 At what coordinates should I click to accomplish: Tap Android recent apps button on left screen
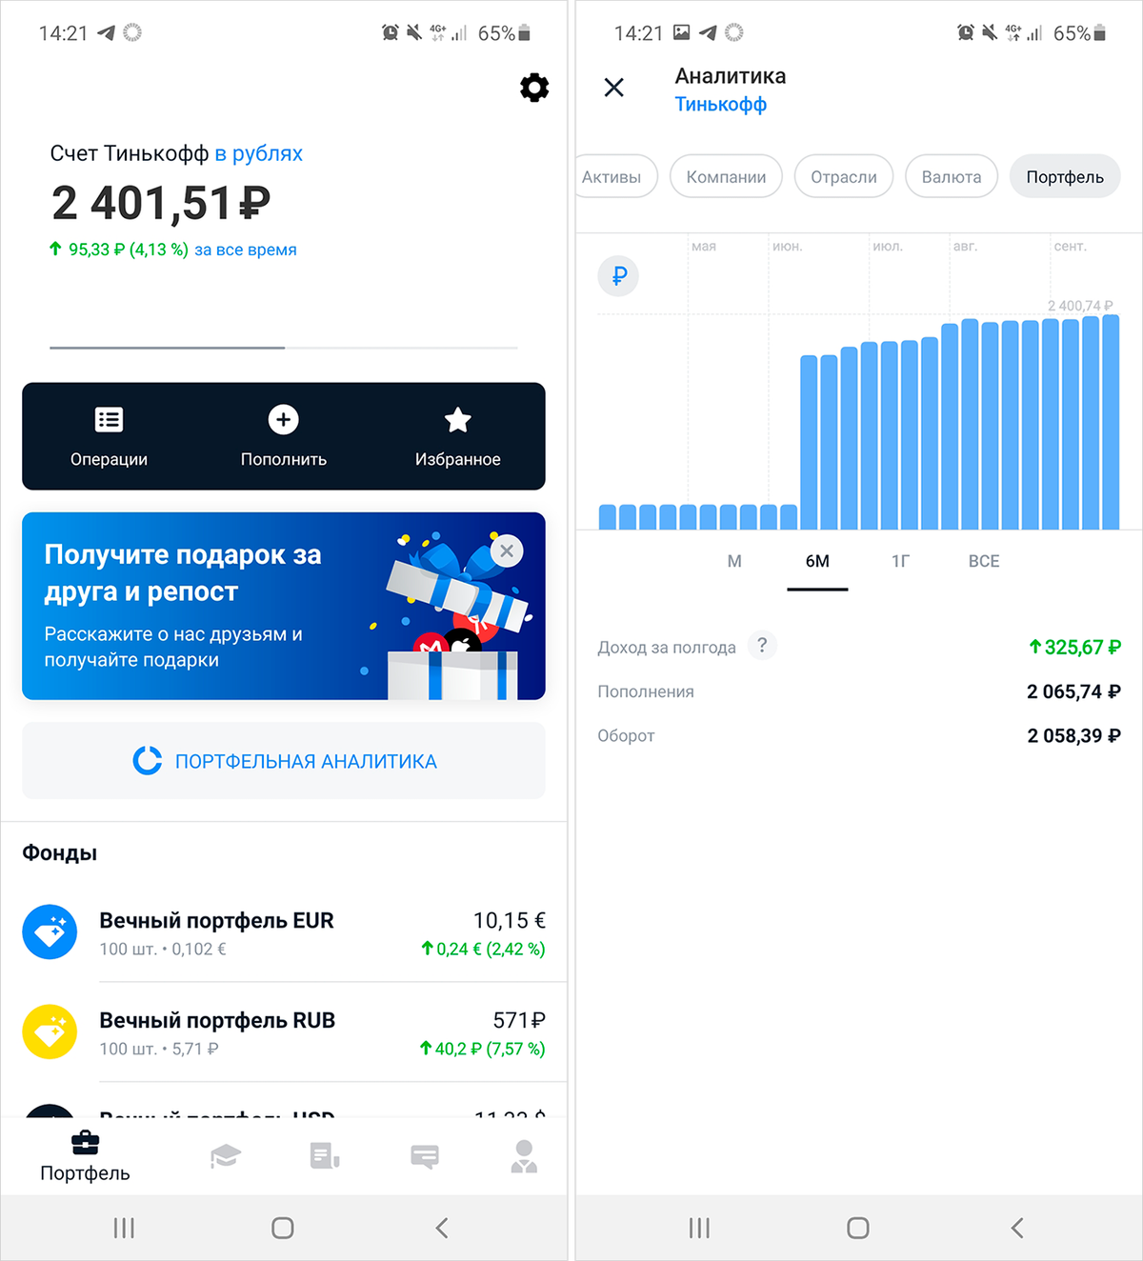click(x=124, y=1228)
